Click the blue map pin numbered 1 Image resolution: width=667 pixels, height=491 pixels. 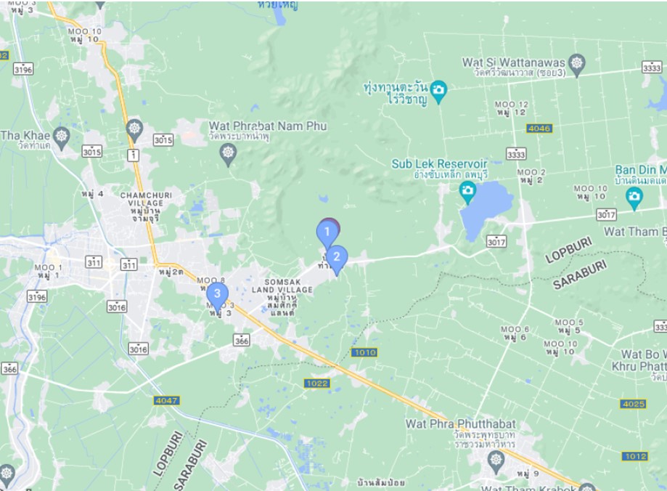coord(327,233)
